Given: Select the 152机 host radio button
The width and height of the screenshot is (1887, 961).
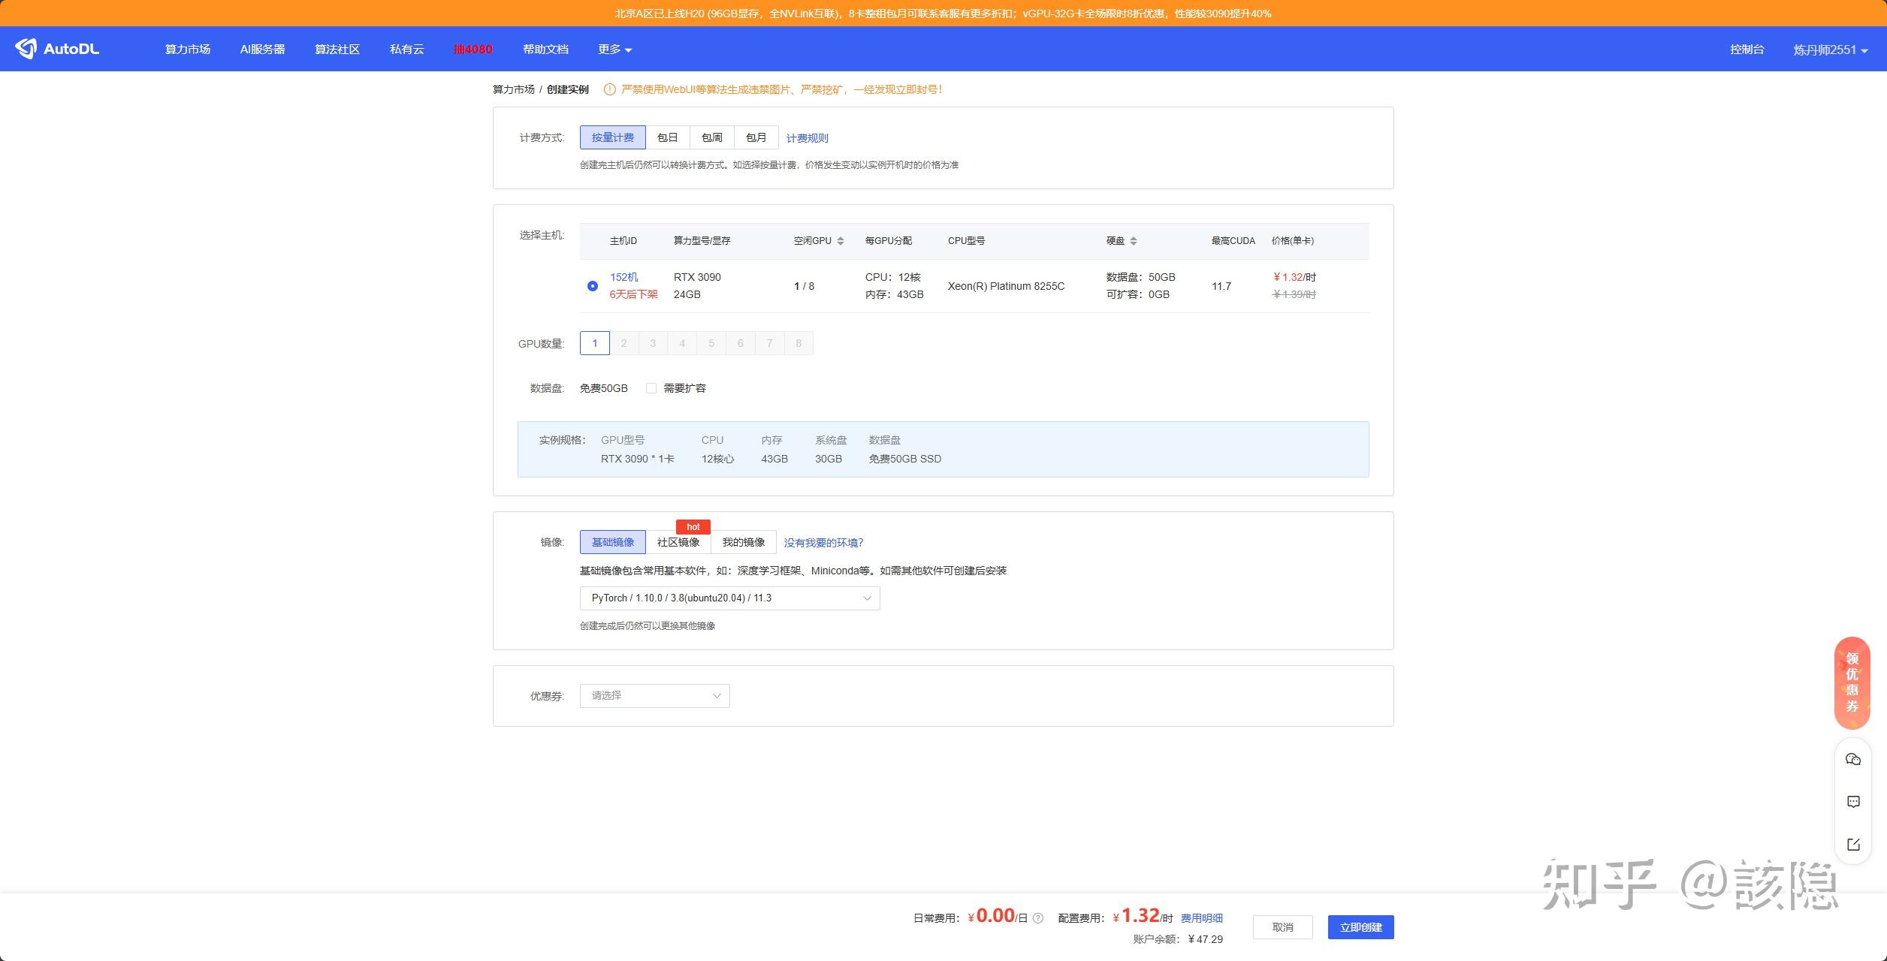Looking at the screenshot, I should click(x=593, y=286).
